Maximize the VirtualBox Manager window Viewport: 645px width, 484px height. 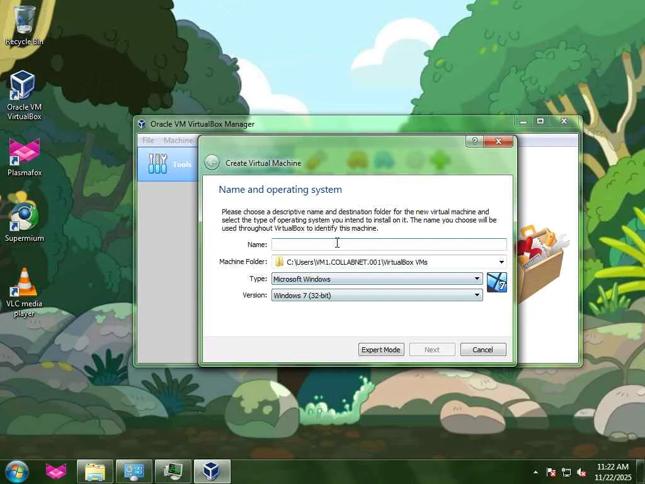pyautogui.click(x=540, y=122)
